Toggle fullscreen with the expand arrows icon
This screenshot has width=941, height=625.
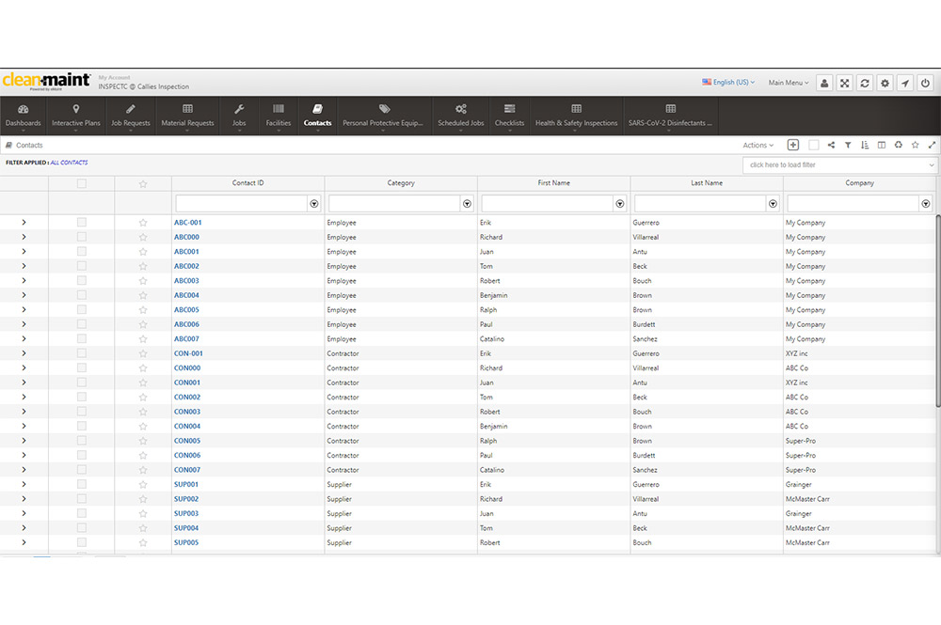pos(844,84)
